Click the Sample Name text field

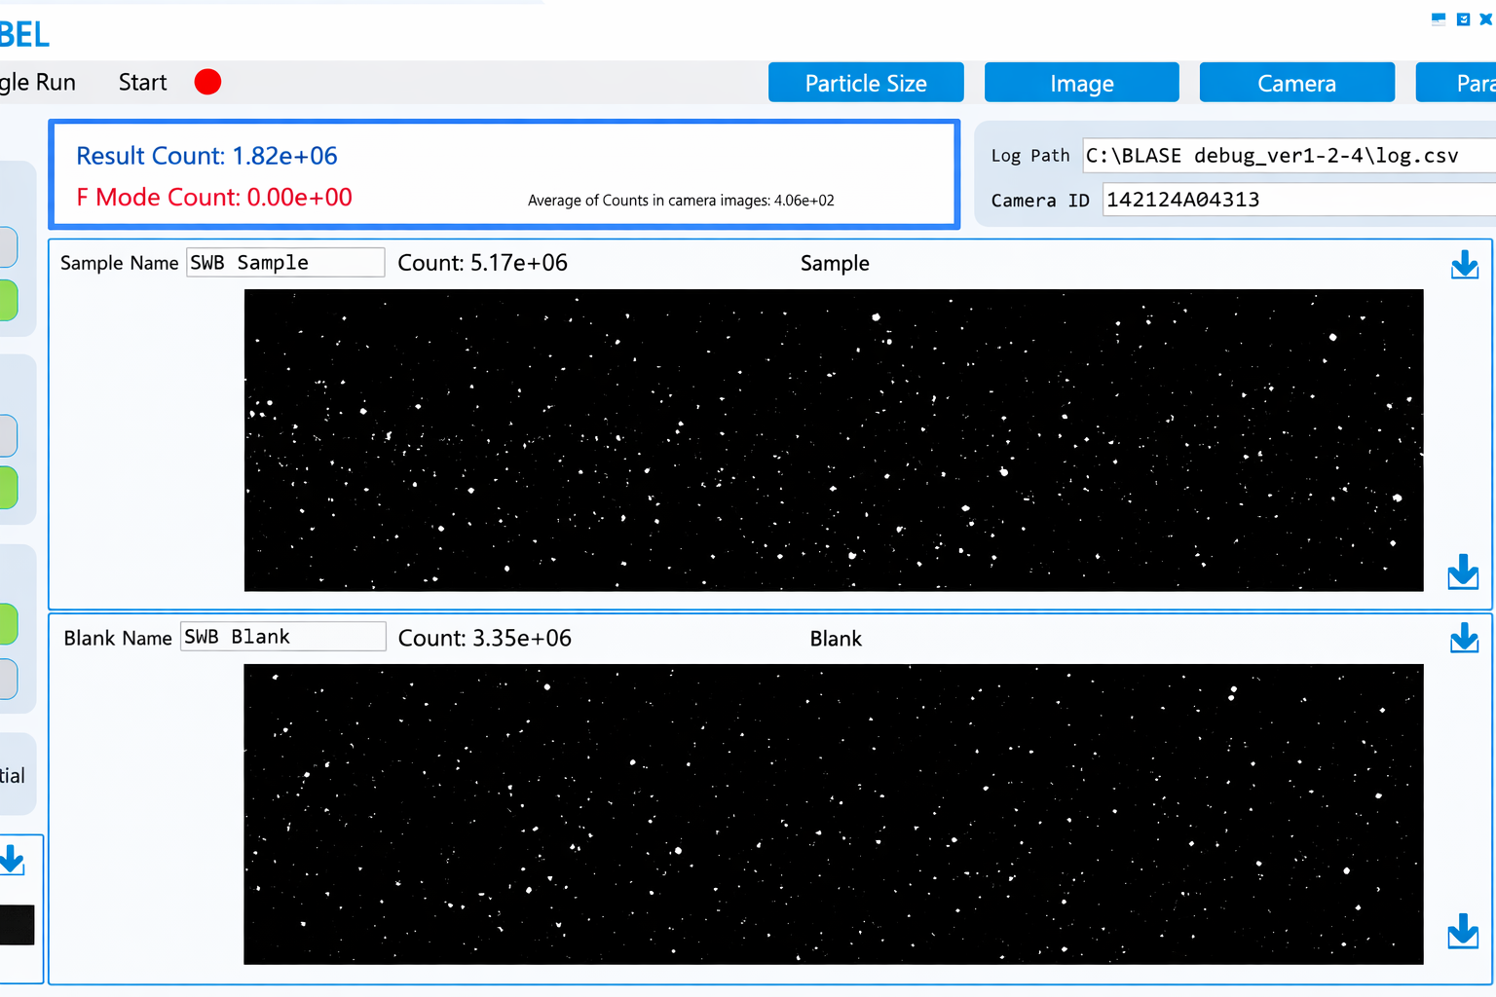point(285,263)
